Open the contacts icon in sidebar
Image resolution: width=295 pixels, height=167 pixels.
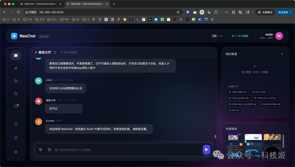16,81
